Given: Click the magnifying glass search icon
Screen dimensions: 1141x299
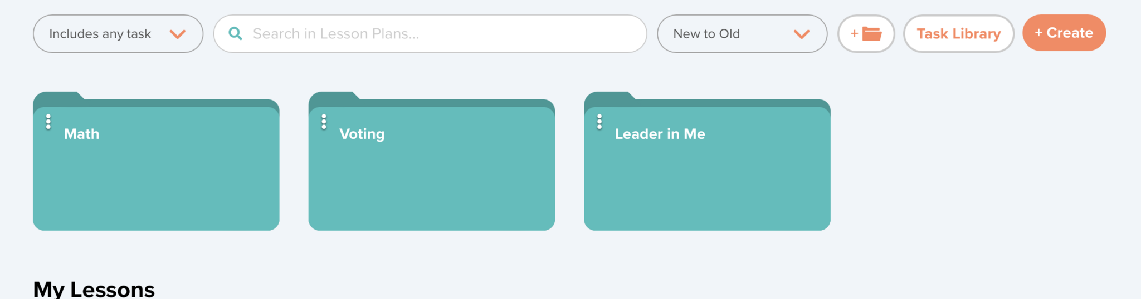Looking at the screenshot, I should [236, 34].
